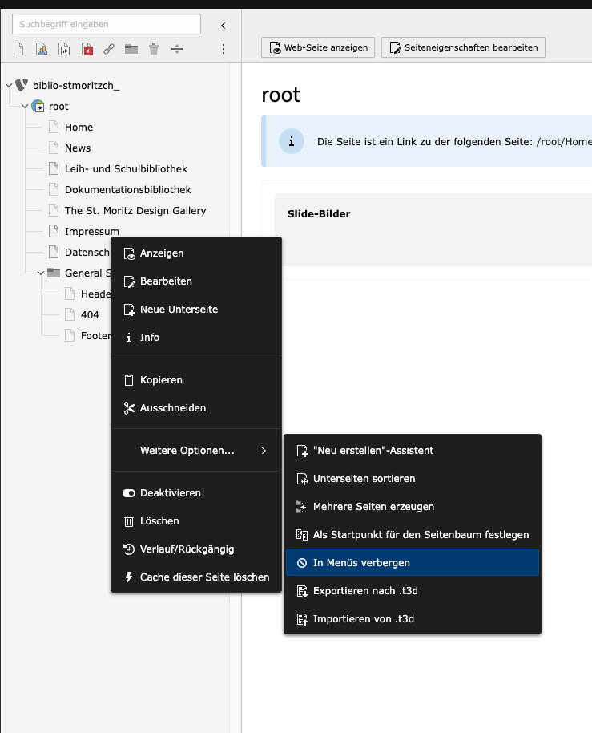This screenshot has width=592, height=733.
Task: Click the folder icon in tree toolbar
Action: (x=131, y=50)
